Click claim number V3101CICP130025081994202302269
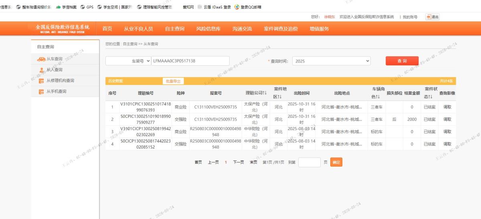Viewport: 481px width, 219px height. [146, 131]
